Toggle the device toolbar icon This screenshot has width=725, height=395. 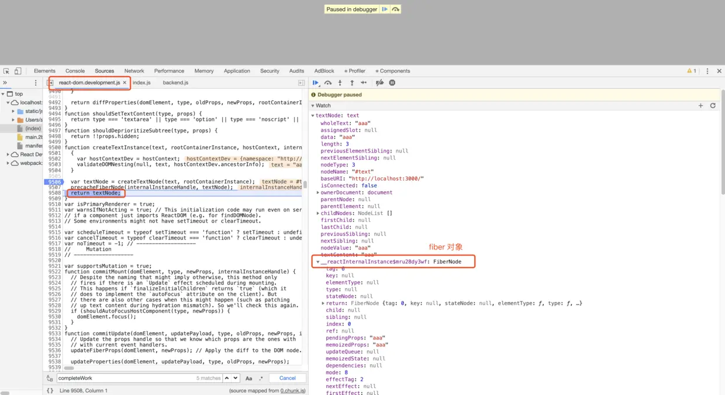(18, 71)
